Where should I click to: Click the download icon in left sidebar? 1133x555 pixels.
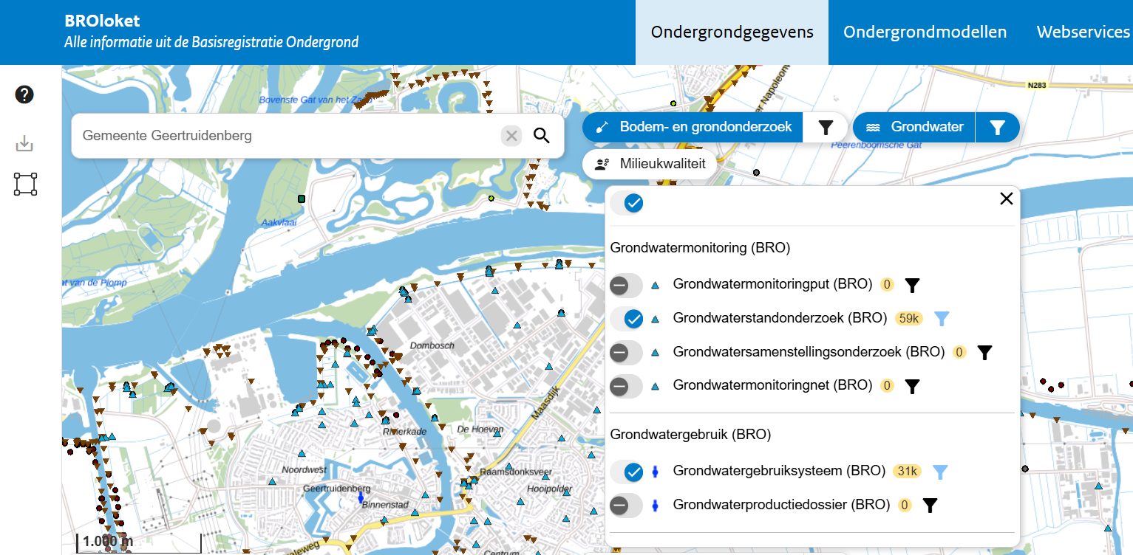point(24,143)
